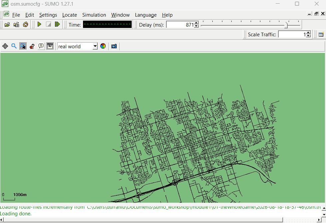The height and width of the screenshot is (223, 326).
Task: Reload the simulation using the reload icon
Action: pos(26,25)
